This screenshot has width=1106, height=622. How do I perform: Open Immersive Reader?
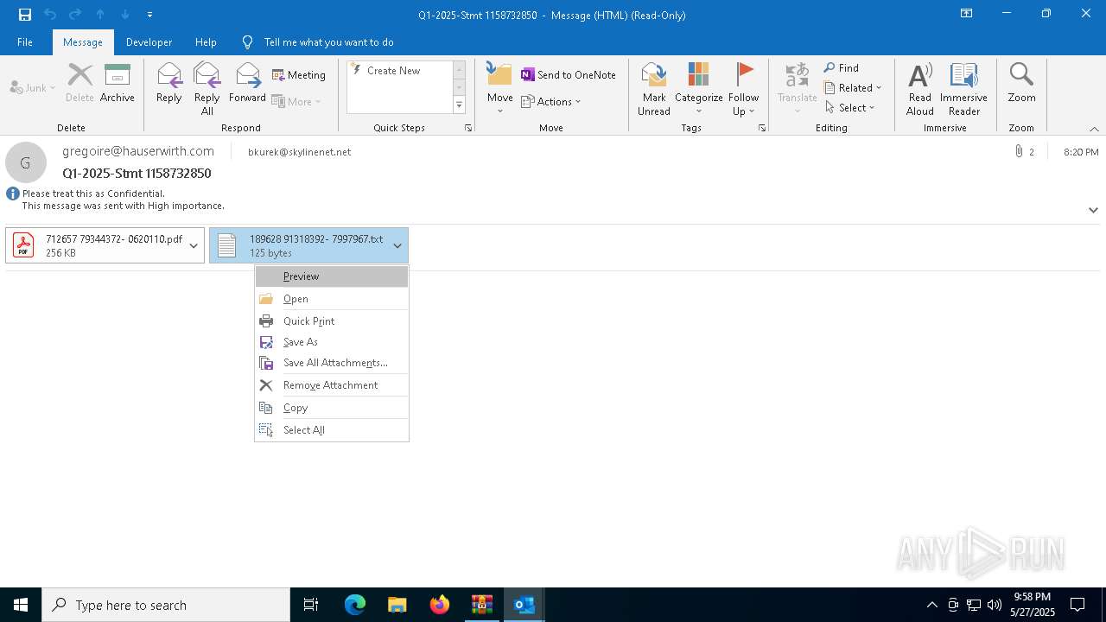(x=963, y=89)
